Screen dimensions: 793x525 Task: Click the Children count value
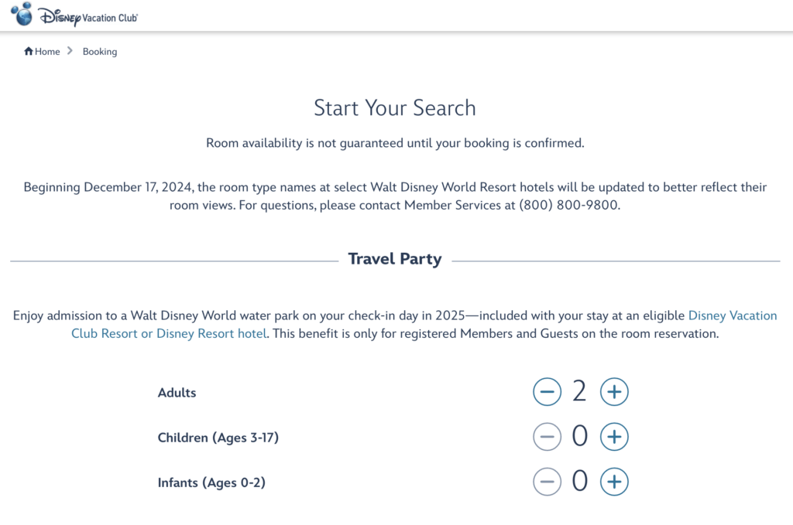[x=579, y=438]
